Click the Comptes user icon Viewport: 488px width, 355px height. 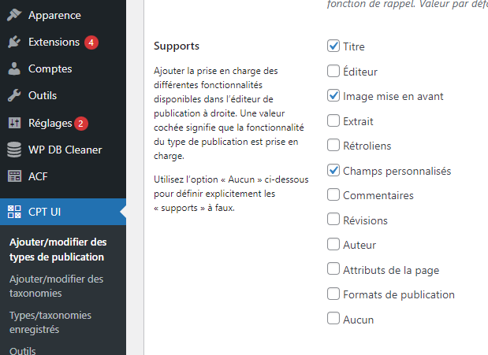[14, 68]
